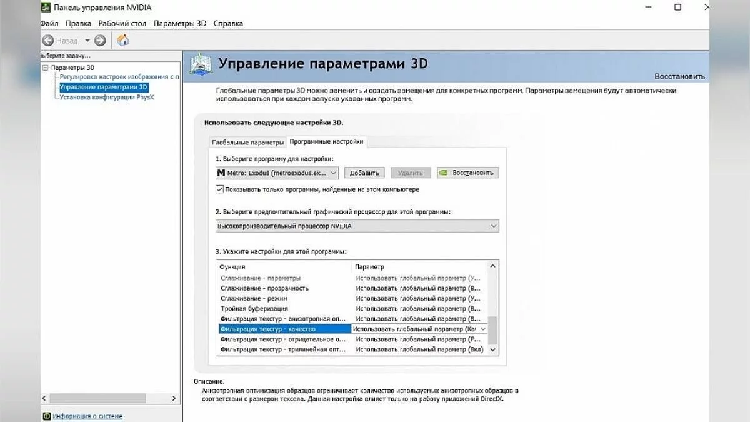This screenshot has width=750, height=422.
Task: Select the Сглаживание - прозрачность row
Action: [x=352, y=288]
